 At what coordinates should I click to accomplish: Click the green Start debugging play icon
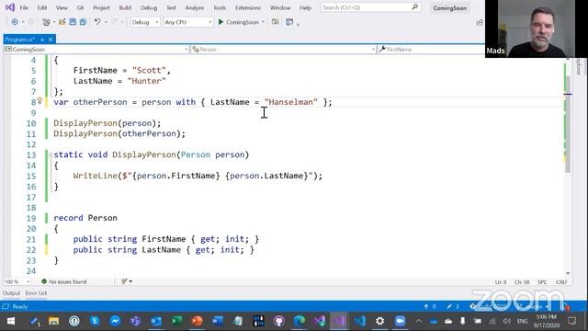pyautogui.click(x=220, y=22)
